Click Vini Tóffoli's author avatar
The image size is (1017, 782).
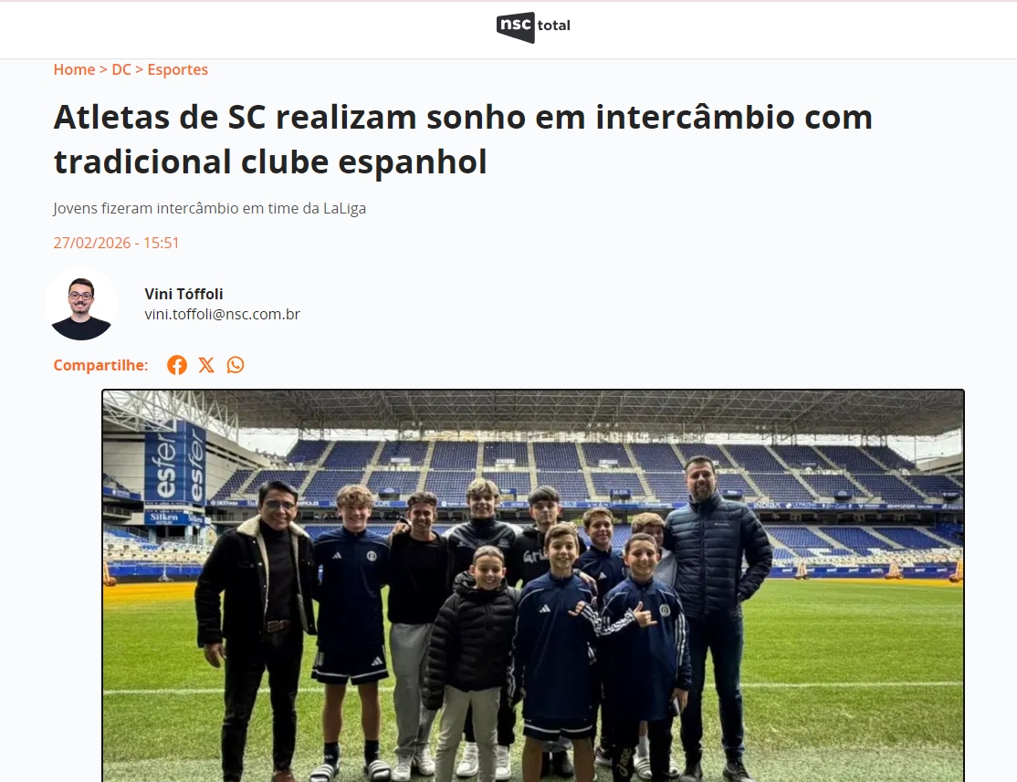(81, 304)
